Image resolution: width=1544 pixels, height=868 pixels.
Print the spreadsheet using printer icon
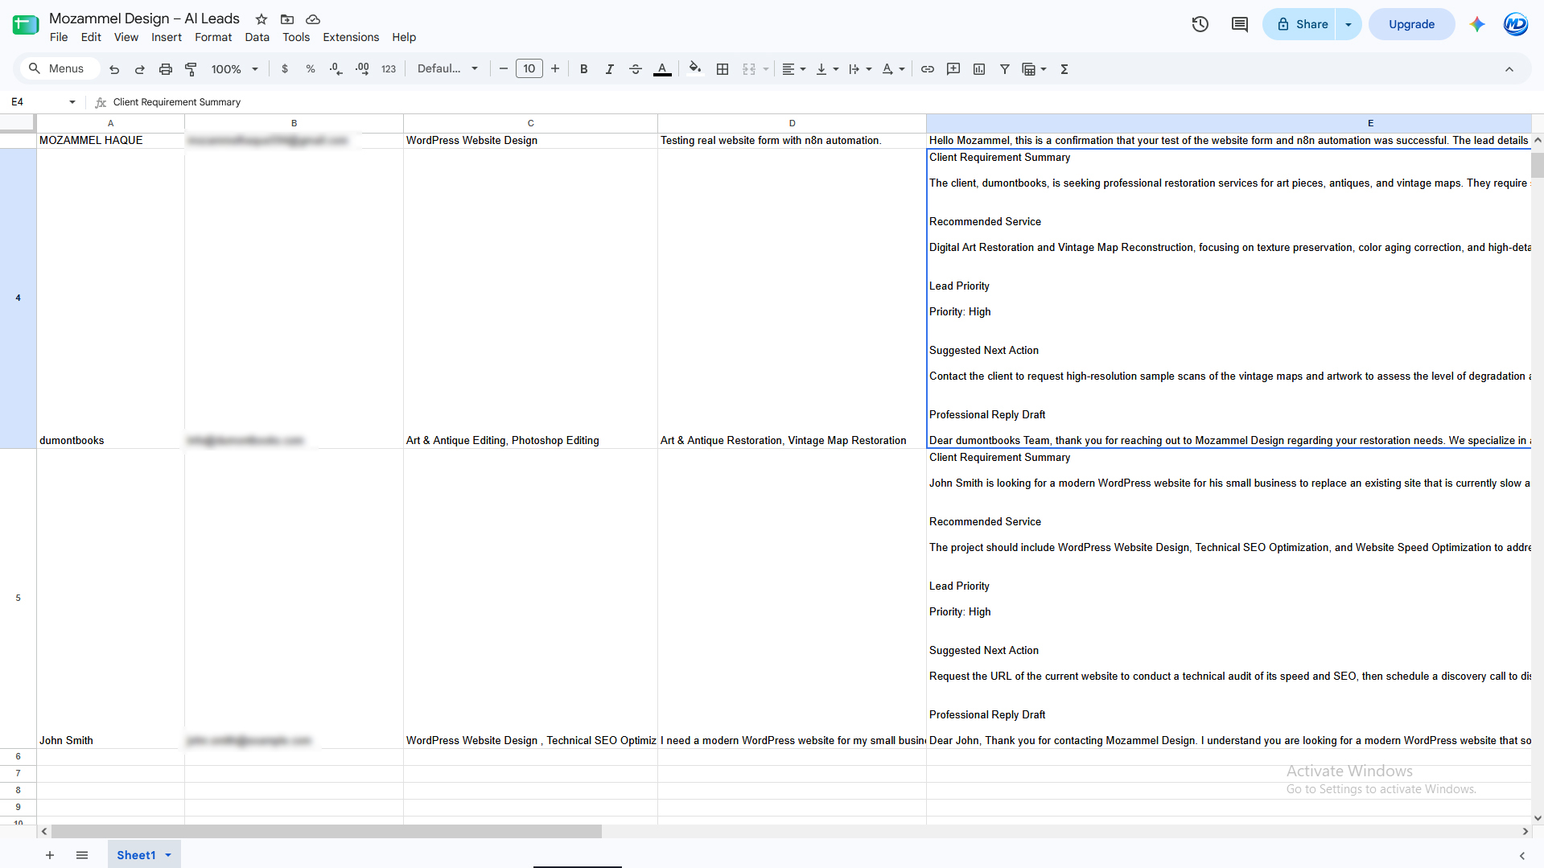(166, 69)
